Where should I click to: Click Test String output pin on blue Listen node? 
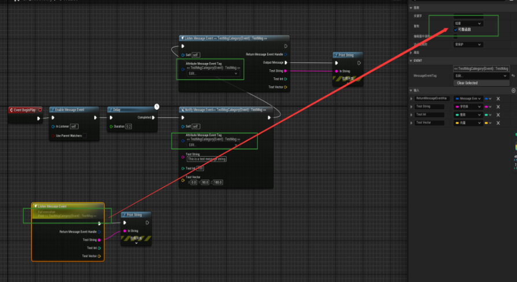(286, 71)
